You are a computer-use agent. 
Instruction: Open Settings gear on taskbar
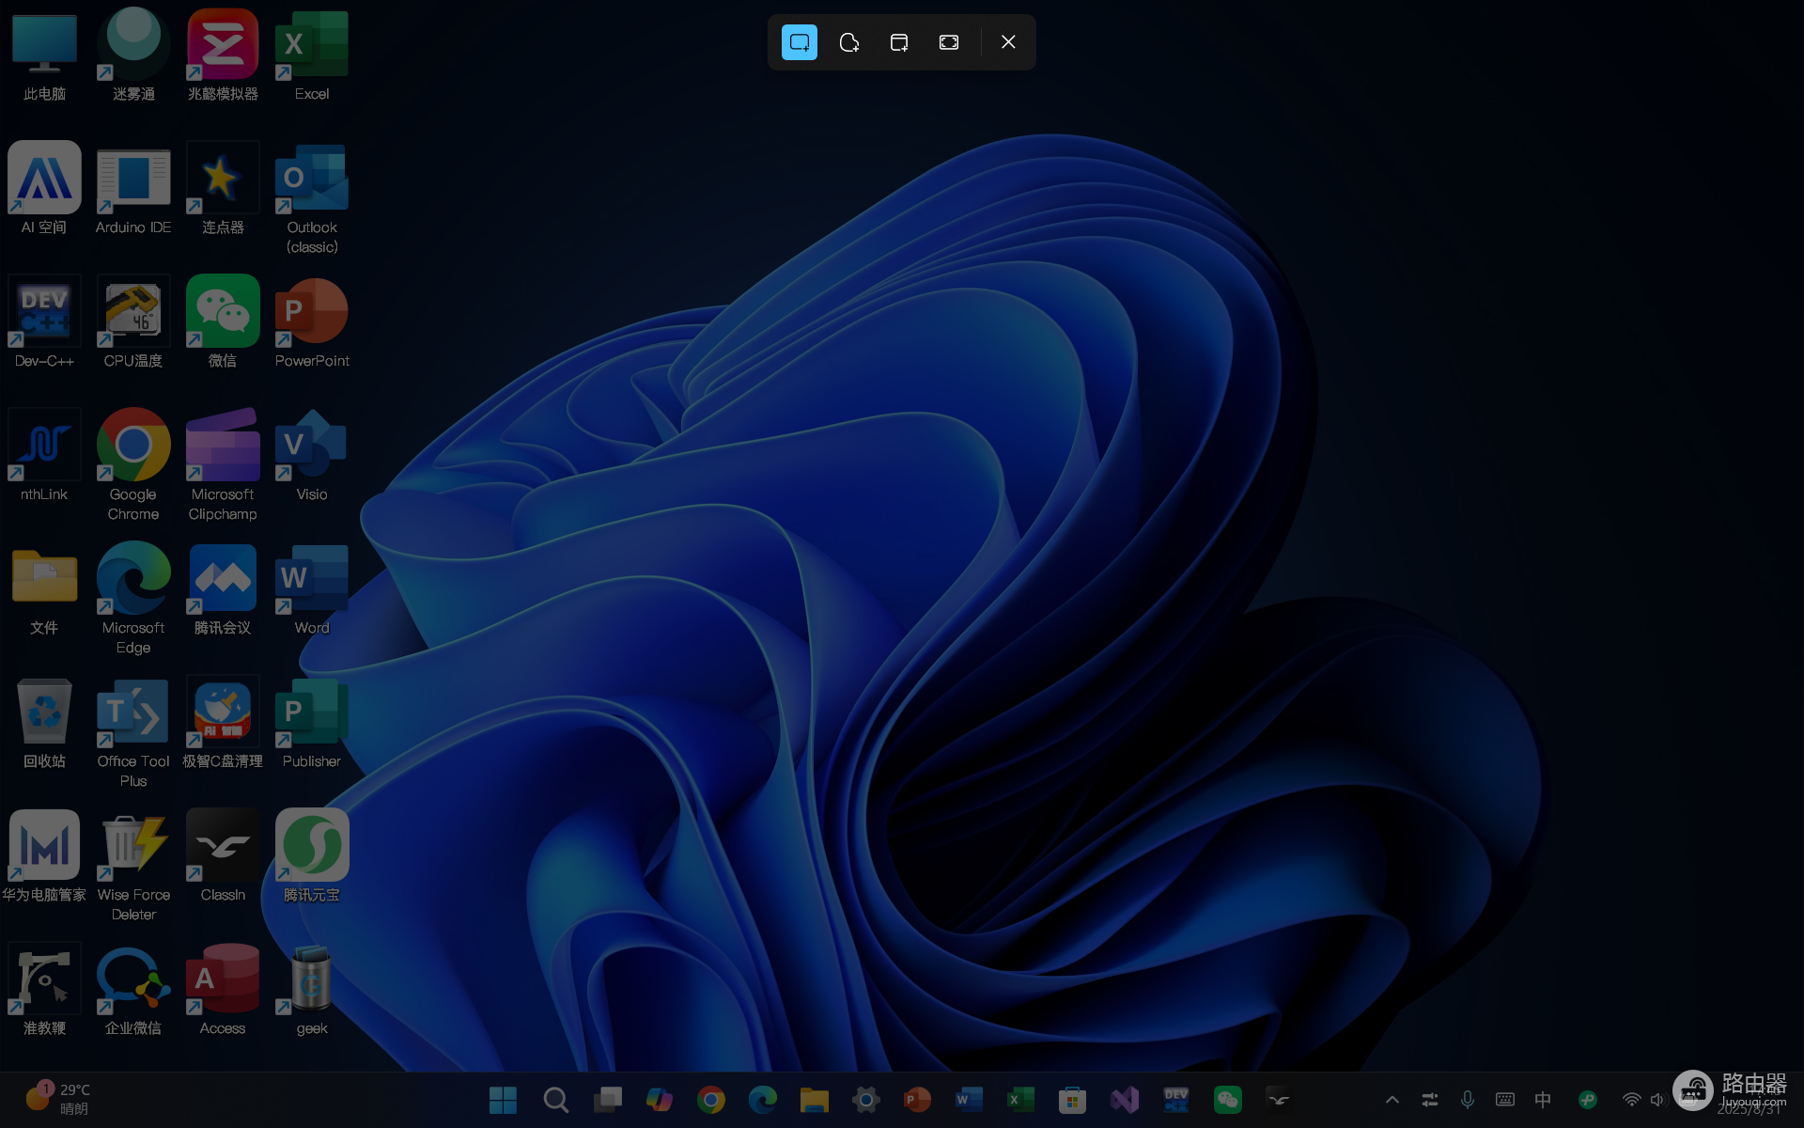pyautogui.click(x=865, y=1099)
